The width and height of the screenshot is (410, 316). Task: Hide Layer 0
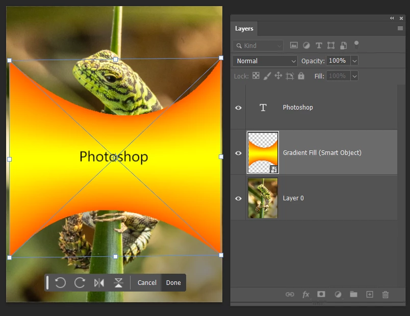[238, 198]
